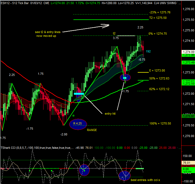195x184 pixels.
Task: Click the 76.01 CCI value box
Action: pyautogui.click(x=188, y=162)
